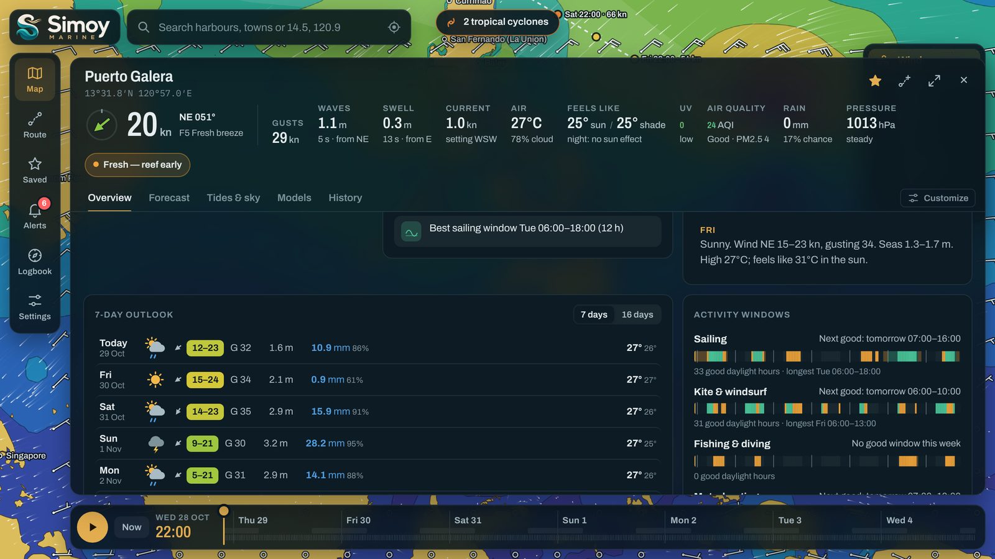Jump to Wed 4 on timeline
The image size is (995, 559).
(x=899, y=520)
